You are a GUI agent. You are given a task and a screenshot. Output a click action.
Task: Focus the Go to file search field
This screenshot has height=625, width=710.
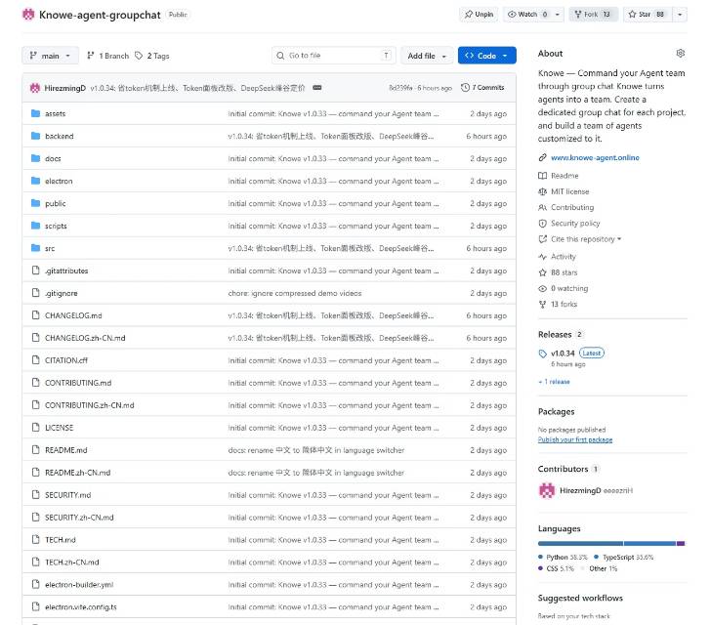[334, 56]
